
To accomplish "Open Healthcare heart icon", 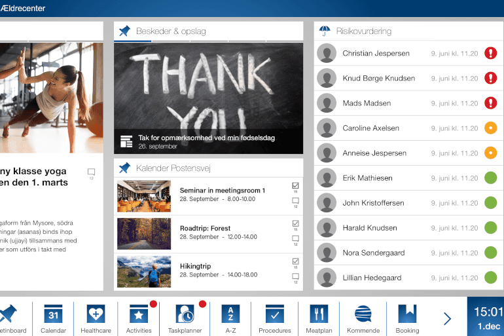I will [x=96, y=315].
